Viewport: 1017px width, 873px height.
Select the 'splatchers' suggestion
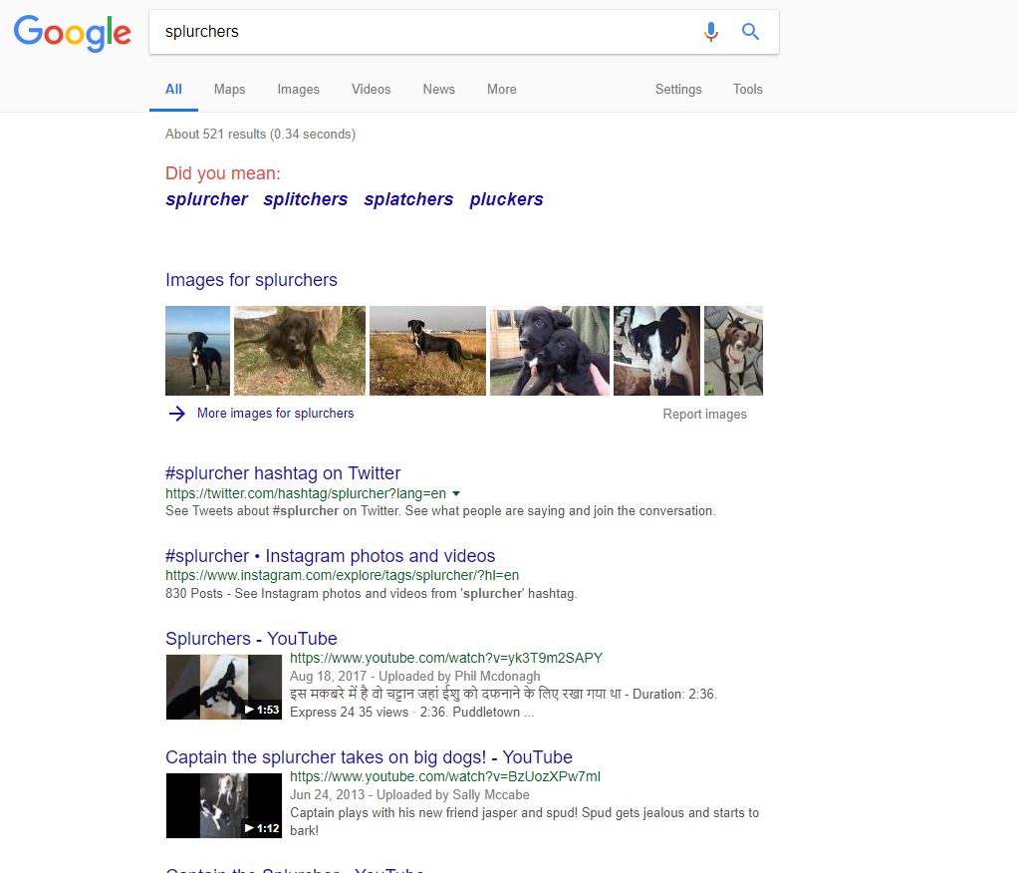tap(408, 199)
